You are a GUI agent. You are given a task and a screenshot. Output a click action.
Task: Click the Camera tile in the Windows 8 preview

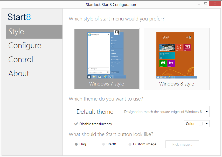[x=171, y=63]
